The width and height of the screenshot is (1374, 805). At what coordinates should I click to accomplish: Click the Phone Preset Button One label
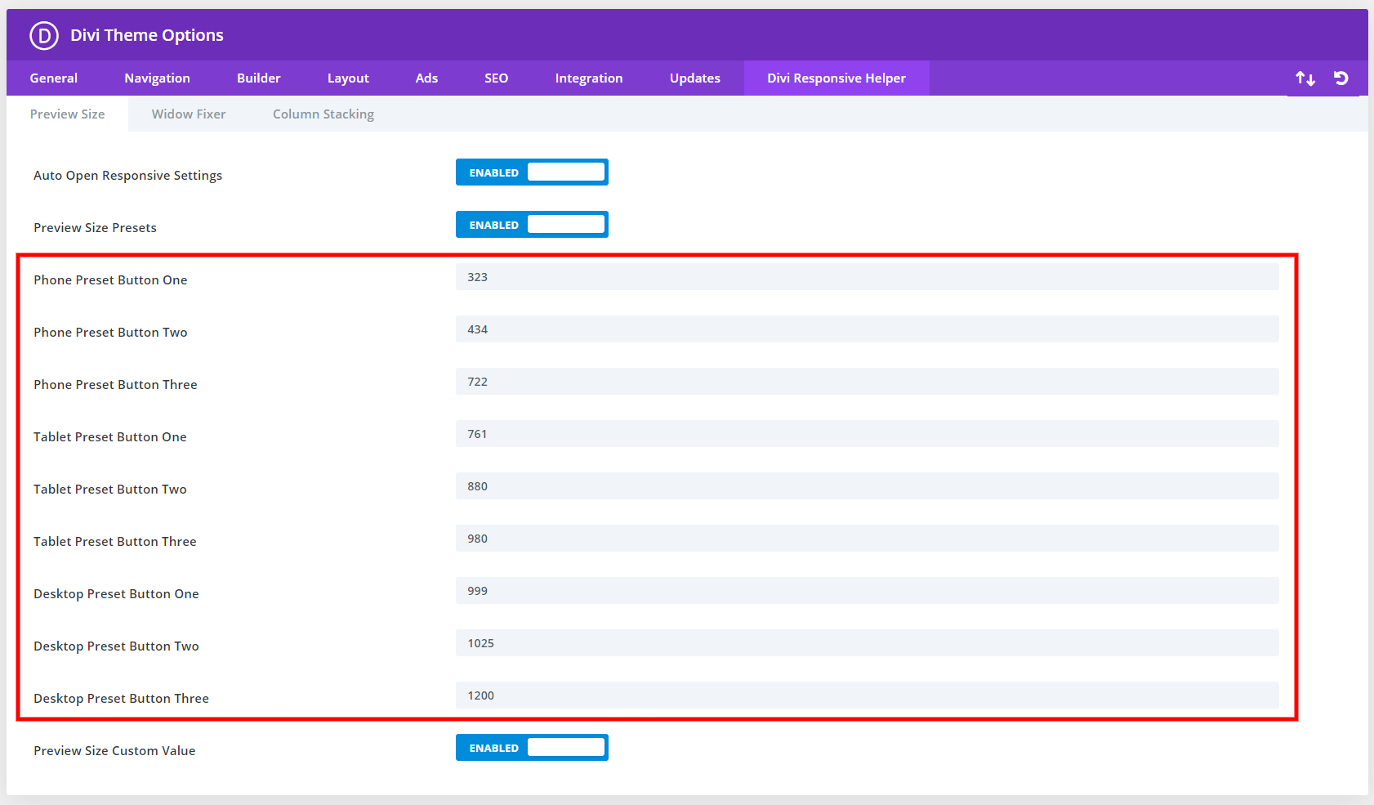(110, 280)
